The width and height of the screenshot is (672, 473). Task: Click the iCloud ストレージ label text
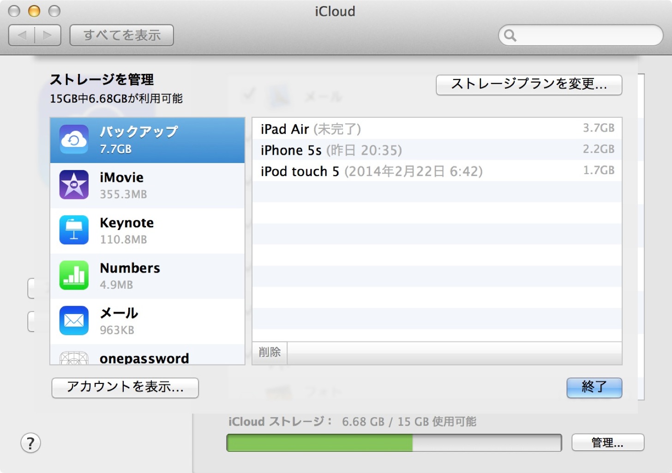point(280,422)
